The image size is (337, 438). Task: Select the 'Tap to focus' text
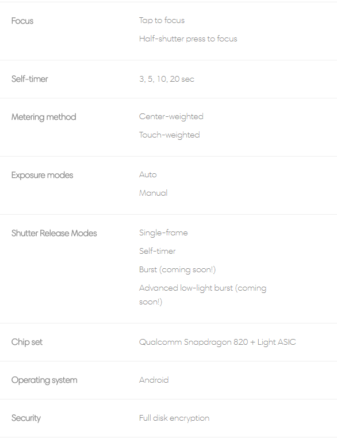[162, 21]
